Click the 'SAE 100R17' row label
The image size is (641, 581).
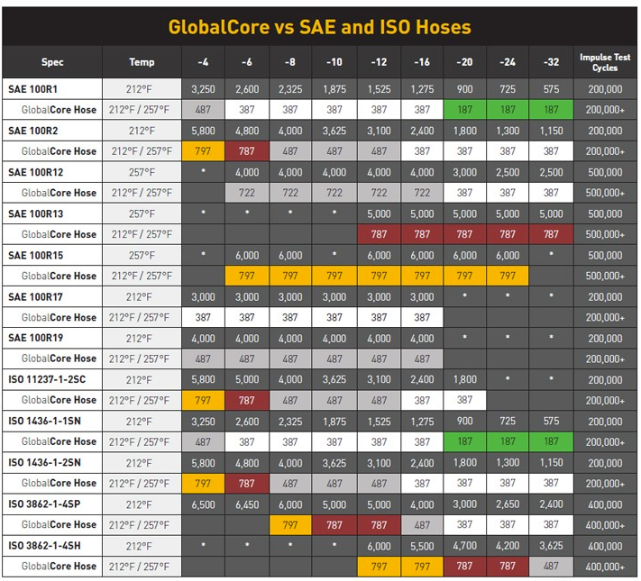tap(35, 296)
